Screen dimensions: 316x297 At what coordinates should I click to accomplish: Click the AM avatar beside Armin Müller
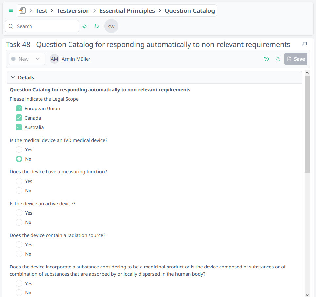[x=54, y=59]
